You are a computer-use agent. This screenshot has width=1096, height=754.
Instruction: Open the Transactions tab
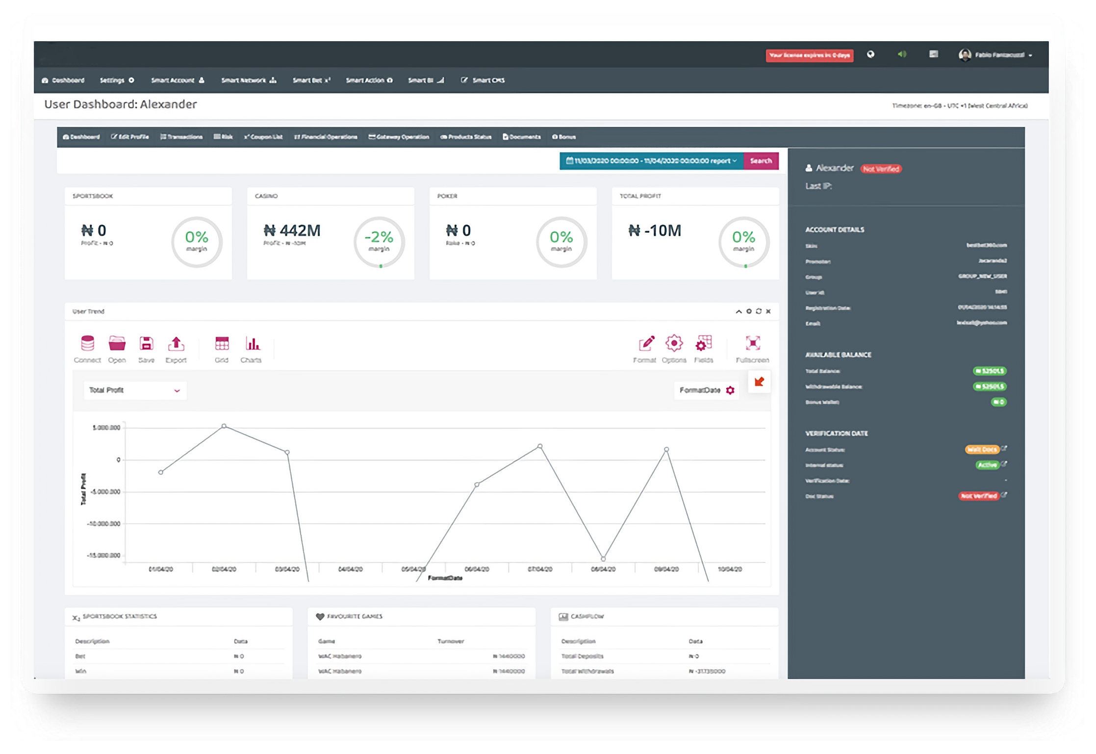click(181, 137)
